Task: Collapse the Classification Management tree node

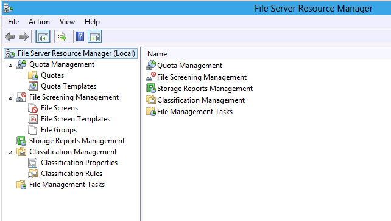Action: [x=10, y=152]
